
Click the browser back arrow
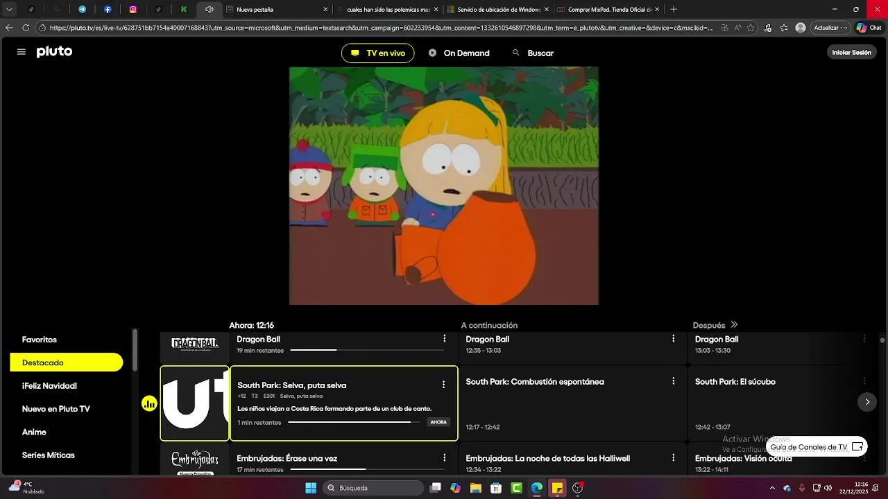(9, 28)
